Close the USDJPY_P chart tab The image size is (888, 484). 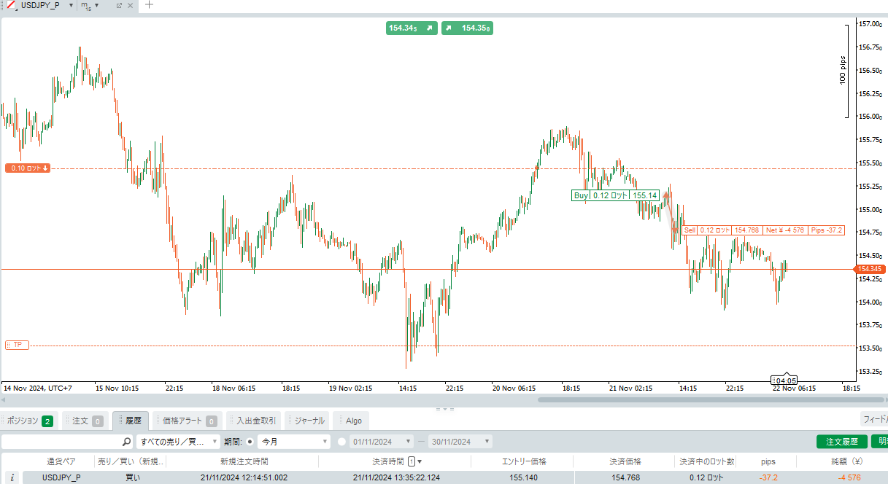click(x=130, y=5)
